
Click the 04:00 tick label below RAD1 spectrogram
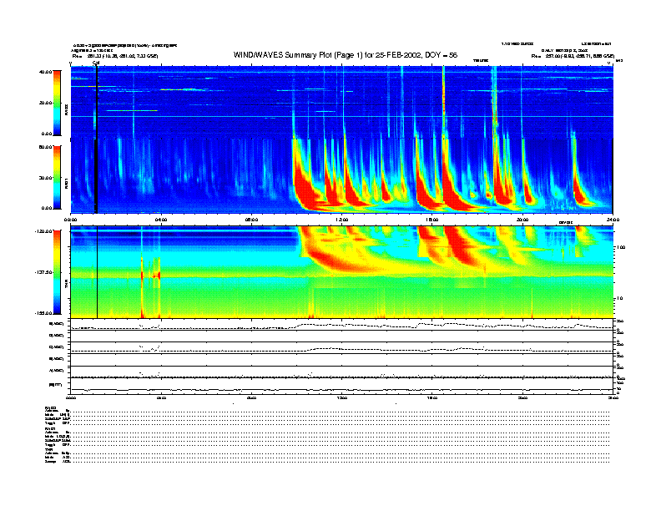[x=161, y=220]
